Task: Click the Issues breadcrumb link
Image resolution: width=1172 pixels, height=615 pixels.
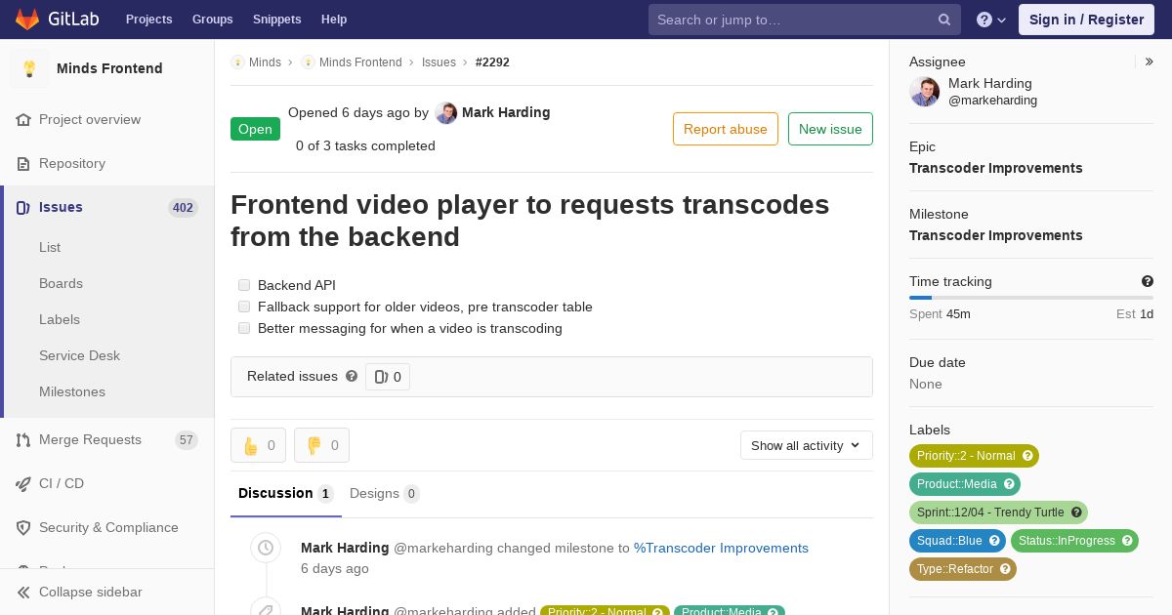Action: [439, 62]
